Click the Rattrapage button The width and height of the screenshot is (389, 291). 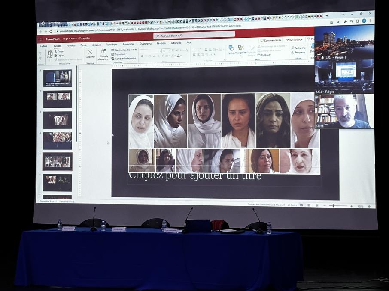pos(294,39)
